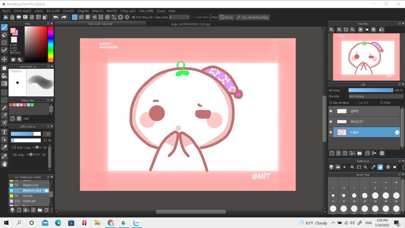Select the Move tool
This screenshot has width=405, height=228.
coord(4,59)
